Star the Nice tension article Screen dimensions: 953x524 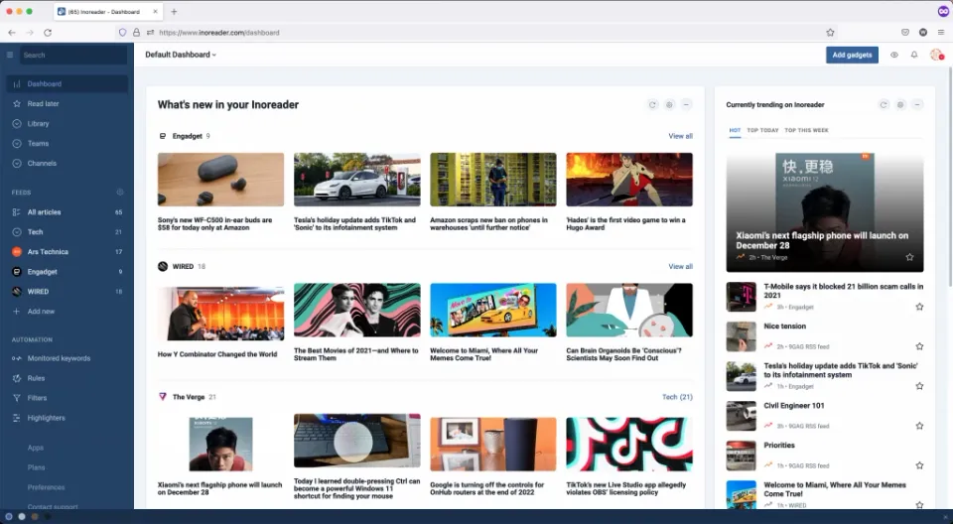(x=919, y=346)
